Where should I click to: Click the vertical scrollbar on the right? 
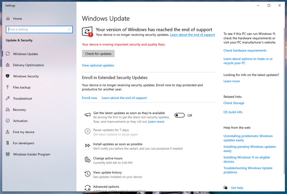click(284, 101)
